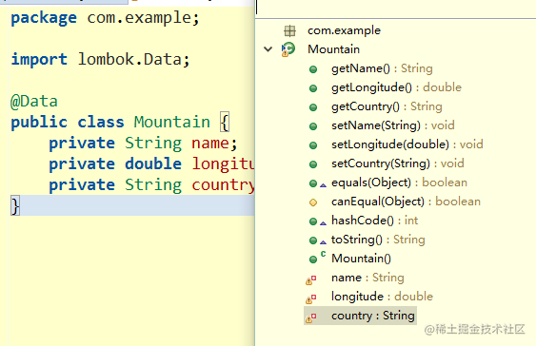
Task: Select com.example package in outline
Action: (x=344, y=30)
